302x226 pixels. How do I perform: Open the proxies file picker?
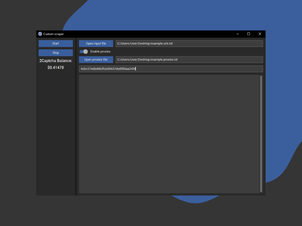click(96, 59)
